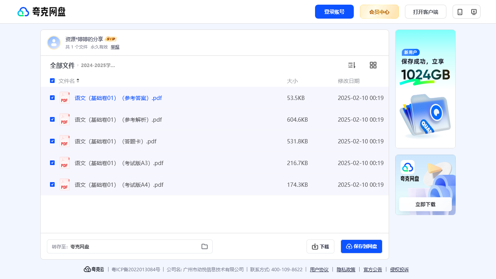This screenshot has height=279, width=496.
Task: Uncheck the 考试版A3 file checkbox
Action: [x=52, y=163]
